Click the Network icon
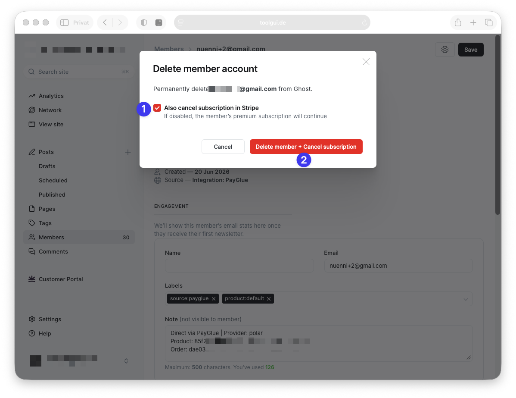516x398 pixels. (x=31, y=110)
